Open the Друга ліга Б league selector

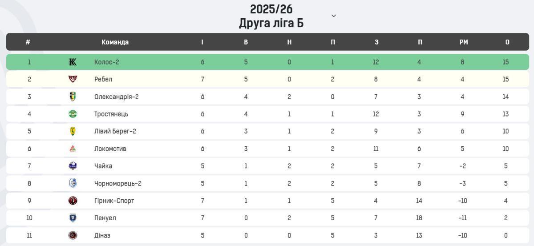coord(271,23)
